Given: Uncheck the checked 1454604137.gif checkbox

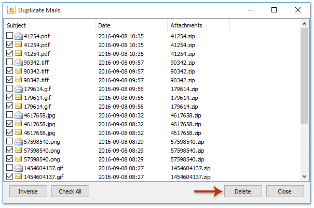Looking at the screenshot, I should pos(10,177).
